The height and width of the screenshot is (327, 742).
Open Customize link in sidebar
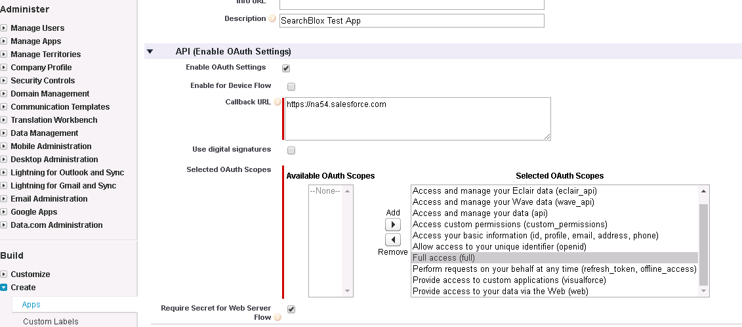click(30, 274)
